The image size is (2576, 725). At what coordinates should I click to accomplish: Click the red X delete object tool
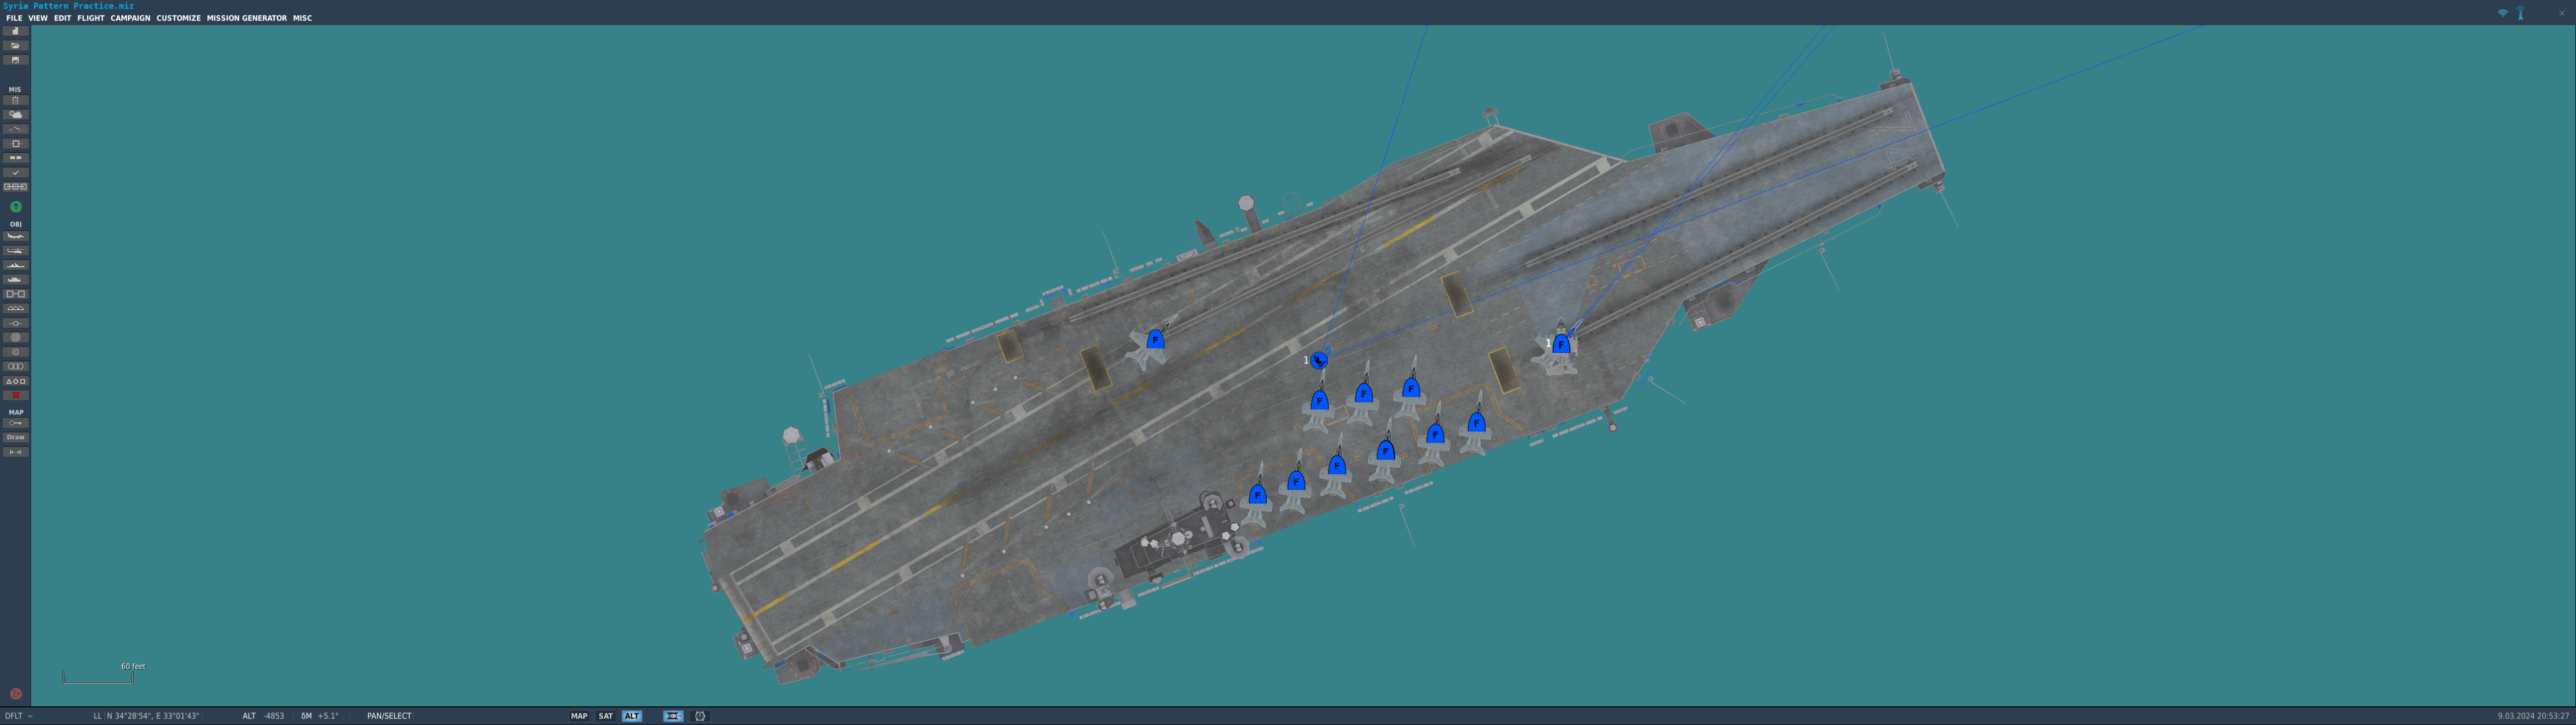pos(15,396)
